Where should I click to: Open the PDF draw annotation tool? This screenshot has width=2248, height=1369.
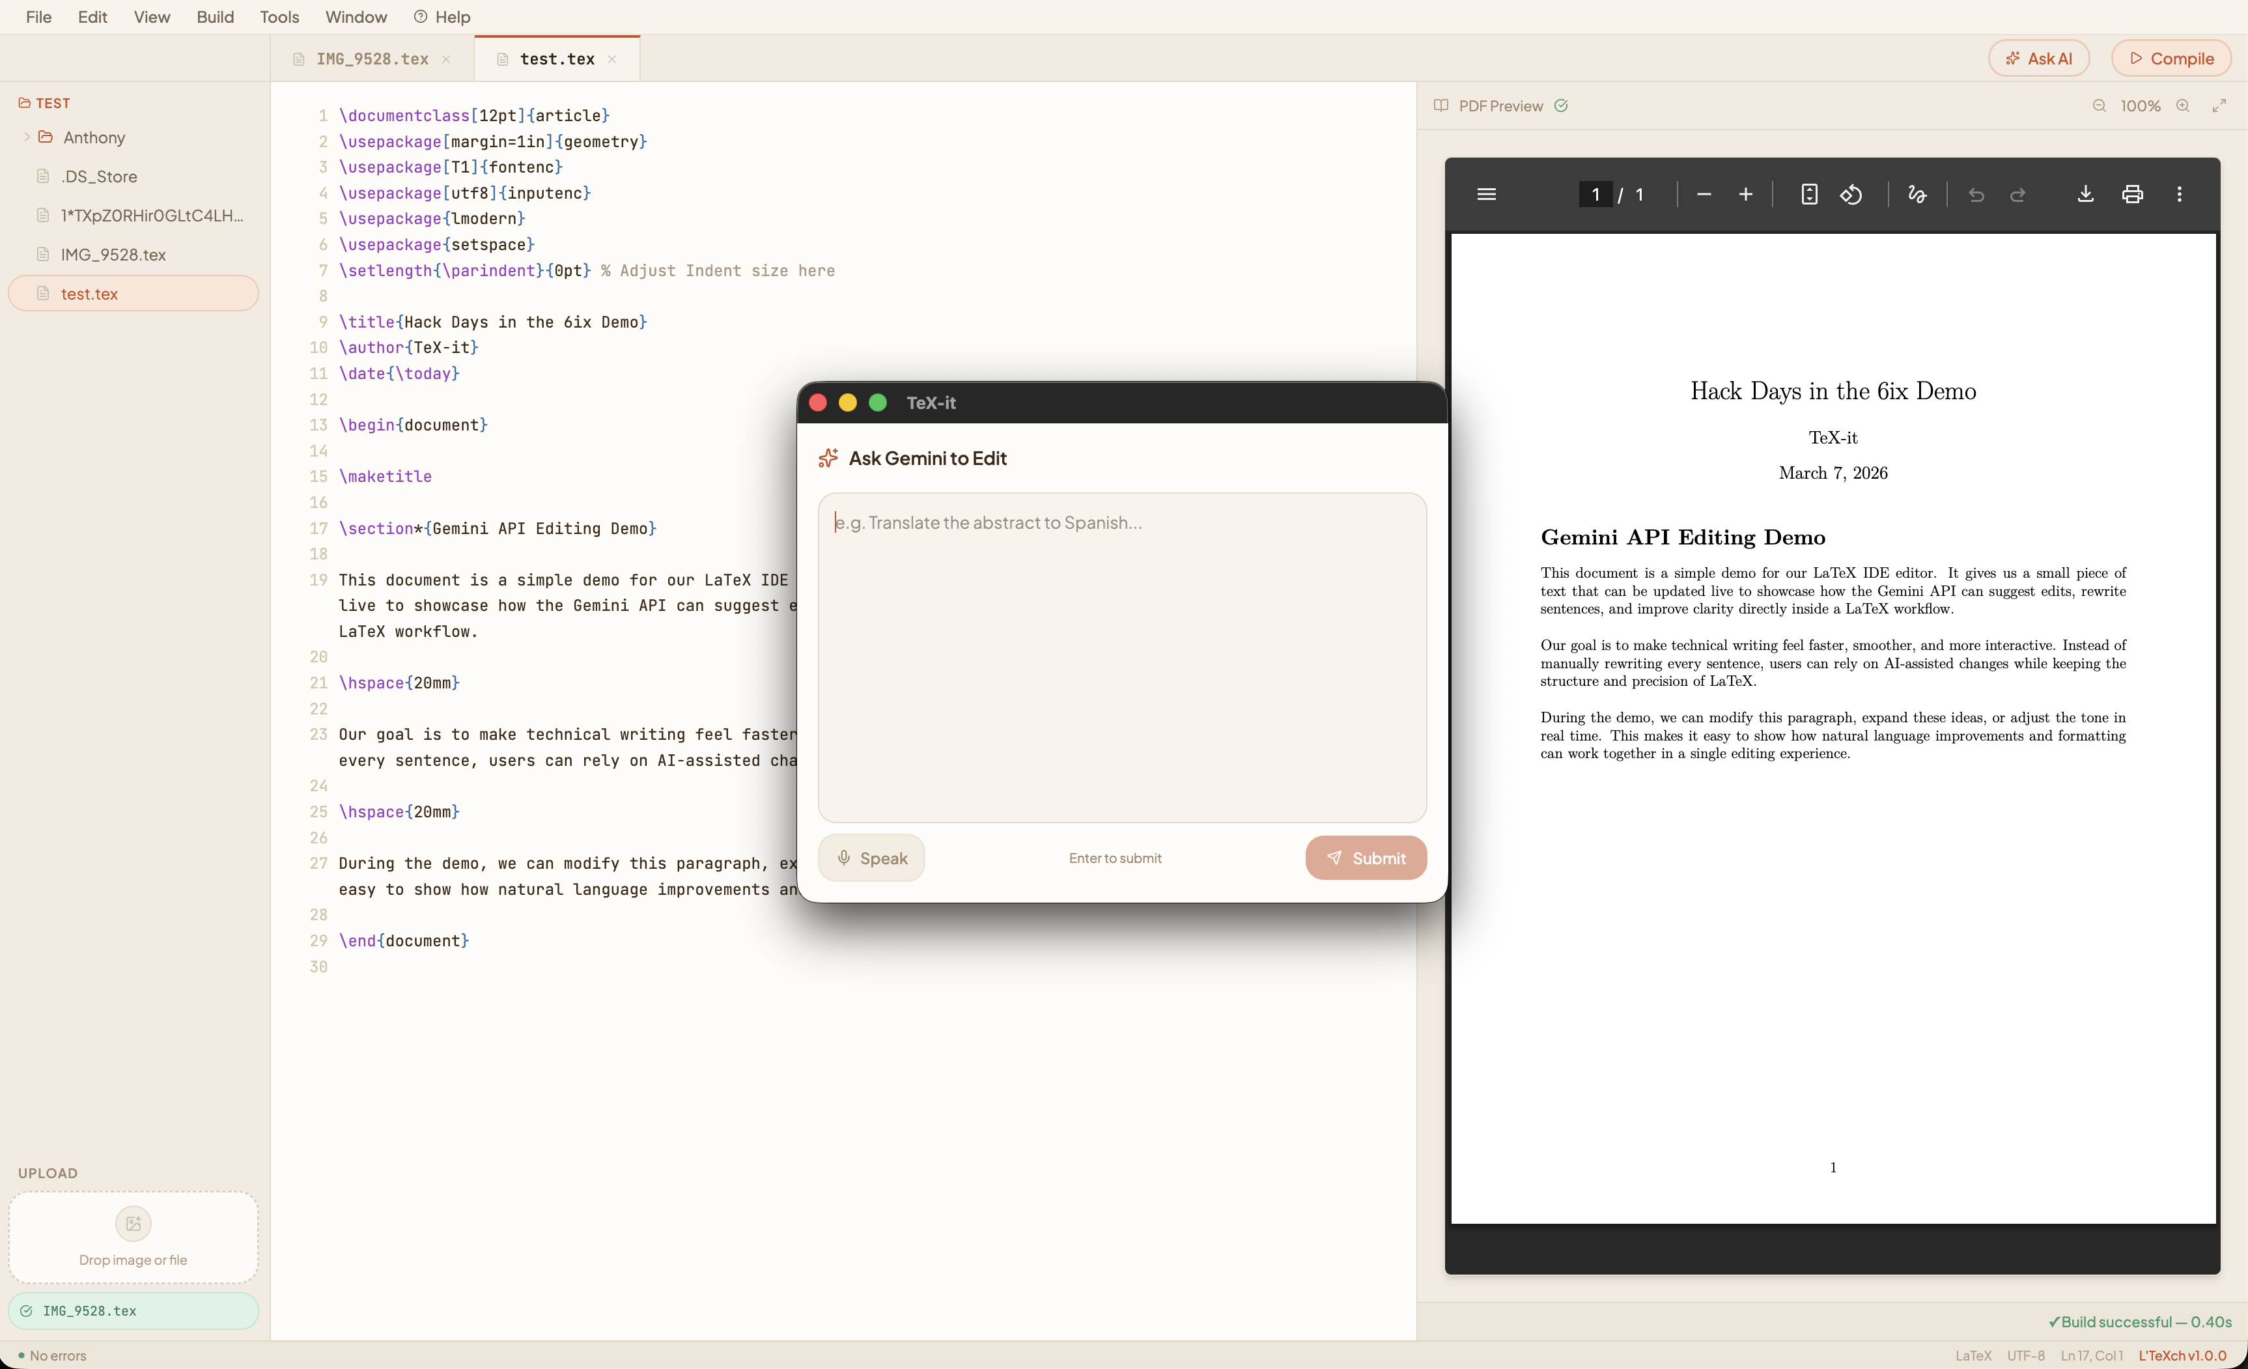[x=1917, y=194]
